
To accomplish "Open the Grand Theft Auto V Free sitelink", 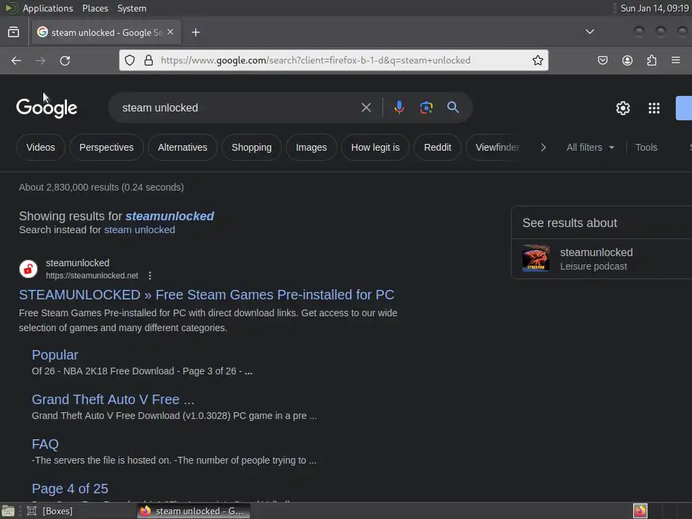I will (x=113, y=399).
